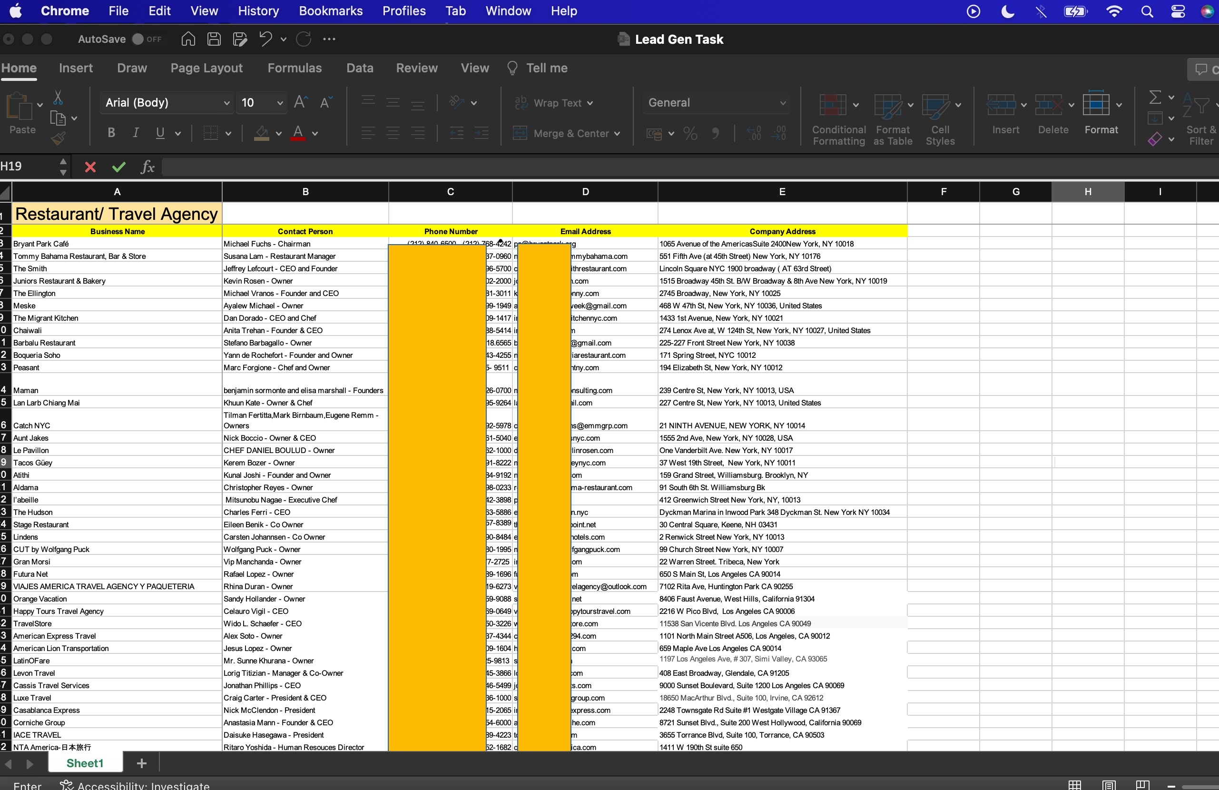Open the Data ribbon tab
The height and width of the screenshot is (790, 1219).
[360, 68]
